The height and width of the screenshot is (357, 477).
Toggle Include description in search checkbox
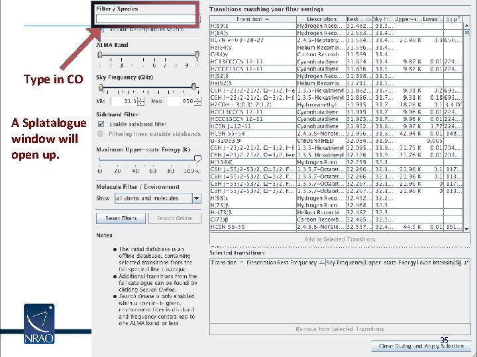pos(101,30)
